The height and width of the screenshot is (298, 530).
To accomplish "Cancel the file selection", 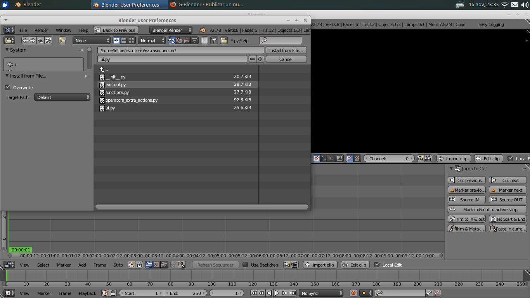I will 286,59.
